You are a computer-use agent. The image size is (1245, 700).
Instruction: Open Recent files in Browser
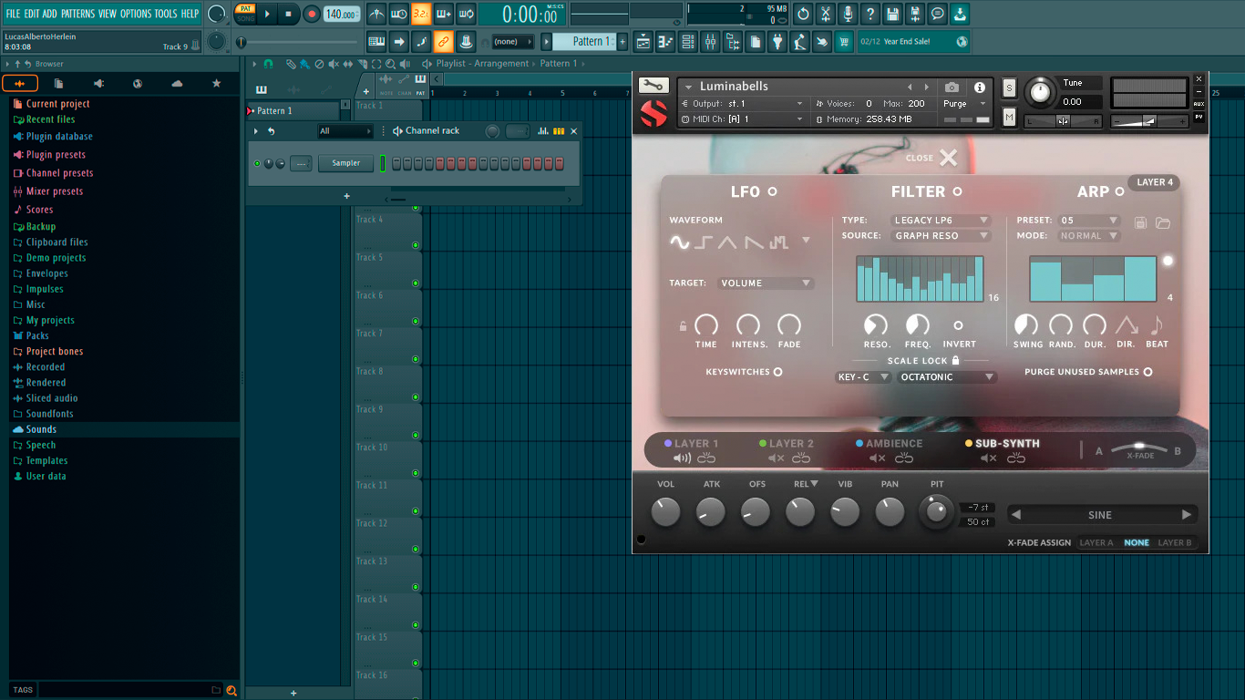pyautogui.click(x=50, y=119)
